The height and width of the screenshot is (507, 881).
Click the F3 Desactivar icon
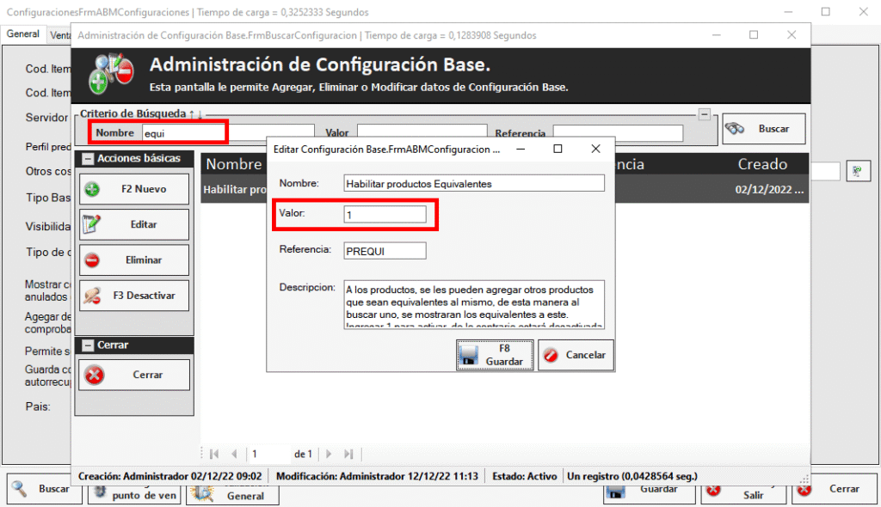coord(93,296)
